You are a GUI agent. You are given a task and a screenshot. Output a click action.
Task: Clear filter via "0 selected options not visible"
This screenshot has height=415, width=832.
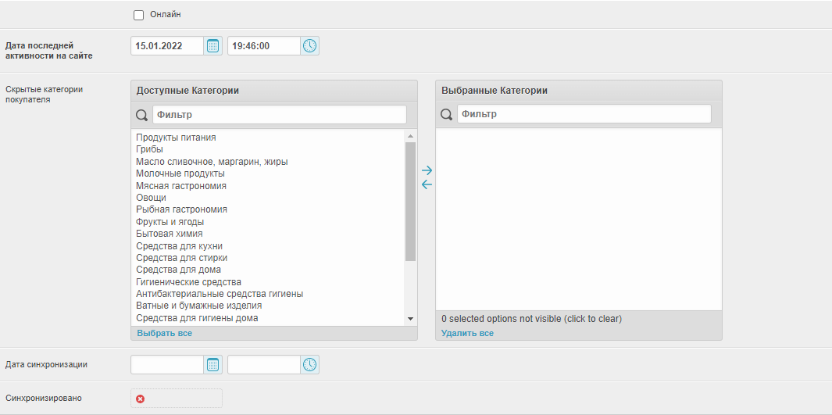click(x=531, y=319)
